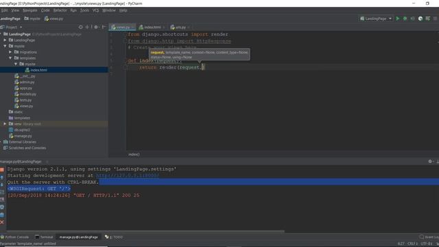Expand the LandingPage subfolder in the tree

point(5,40)
